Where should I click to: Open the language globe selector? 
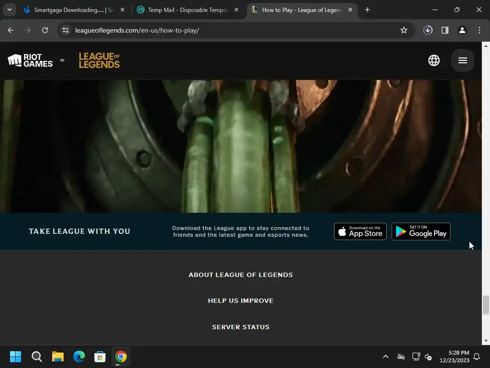[434, 60]
